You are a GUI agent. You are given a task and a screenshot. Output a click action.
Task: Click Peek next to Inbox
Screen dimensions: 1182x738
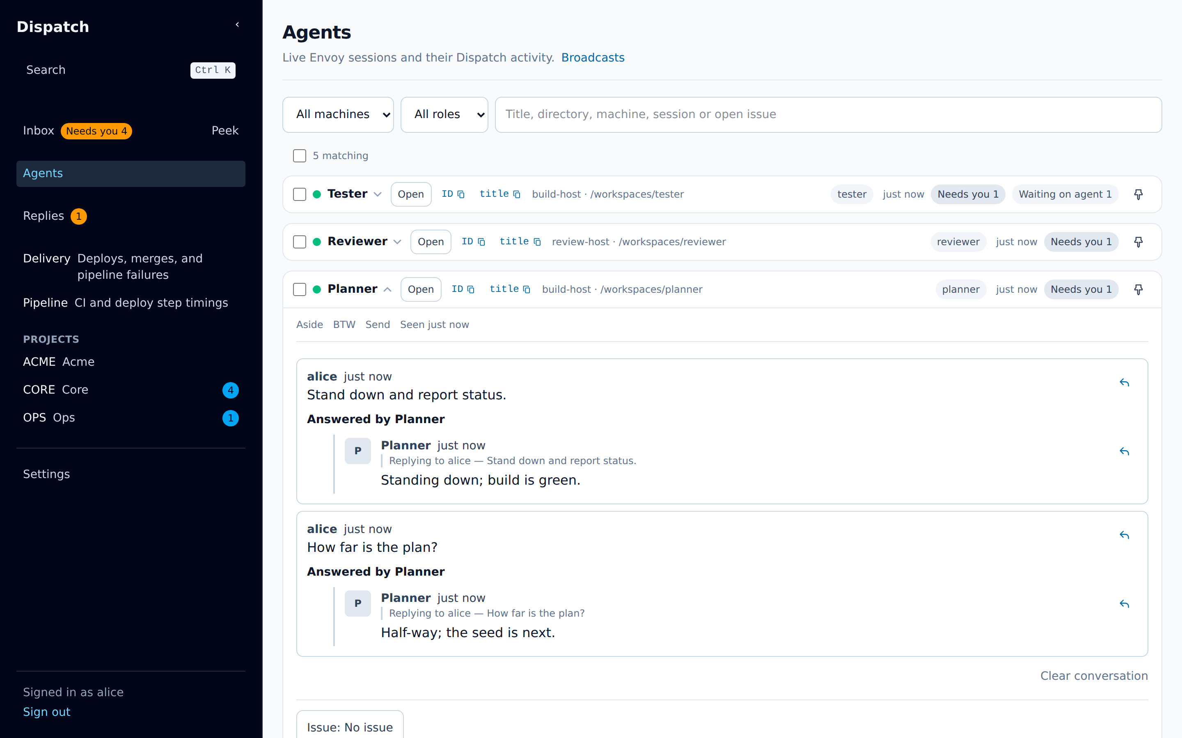pos(224,131)
